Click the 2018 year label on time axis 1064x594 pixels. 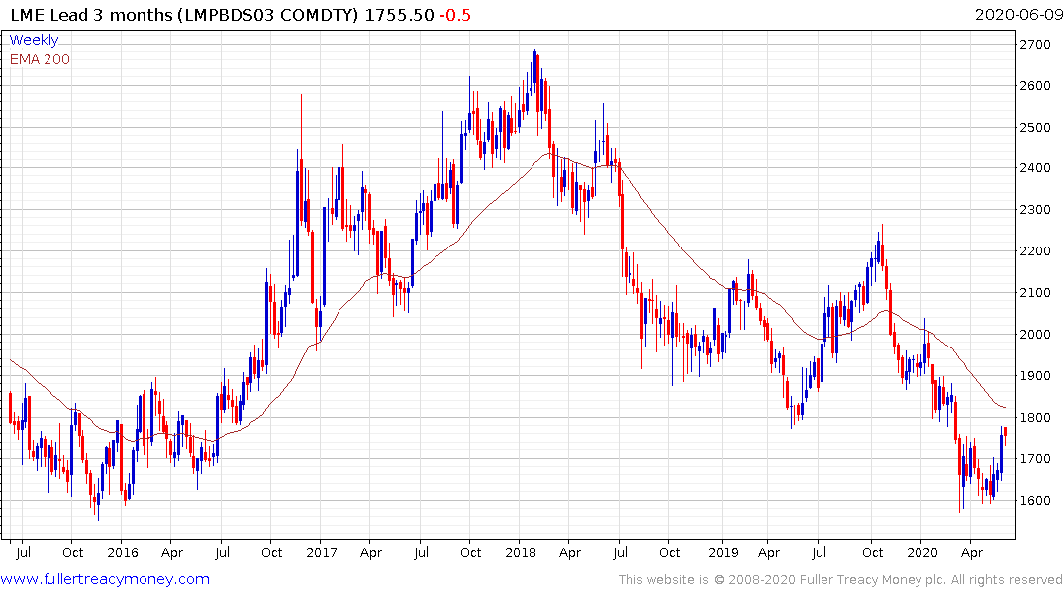[x=521, y=552]
